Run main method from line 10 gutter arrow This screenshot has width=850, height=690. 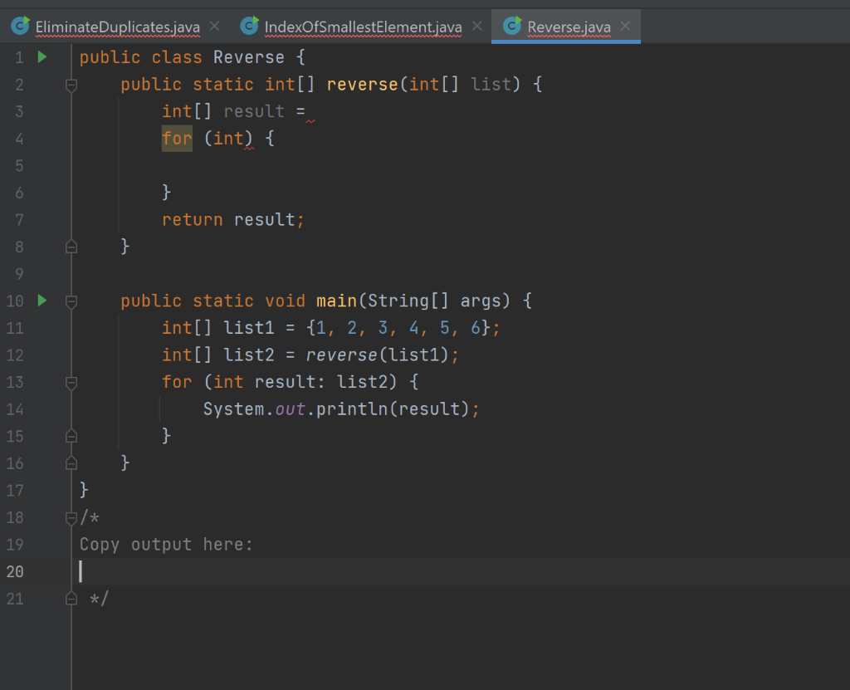(x=42, y=301)
